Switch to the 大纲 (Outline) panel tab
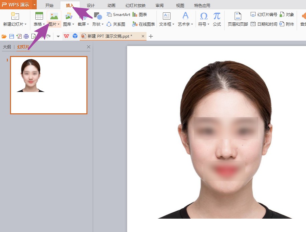Screen dimensions: 306x232 click(x=7, y=47)
